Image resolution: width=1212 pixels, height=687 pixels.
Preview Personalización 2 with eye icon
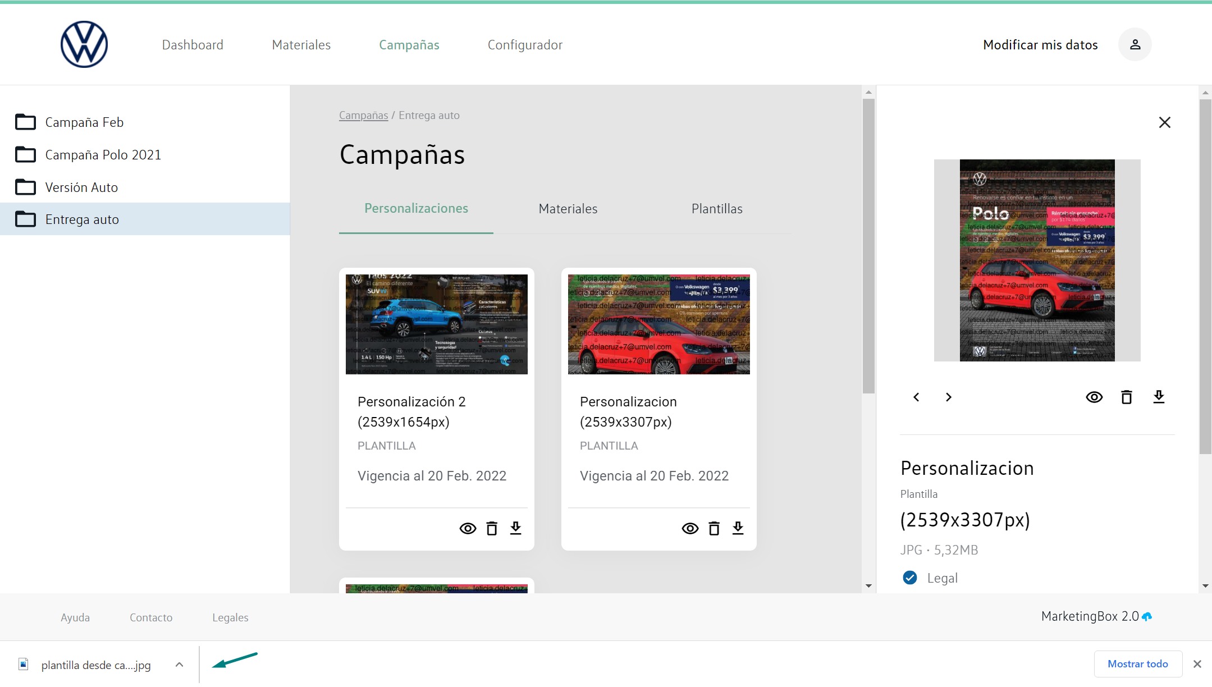(x=468, y=528)
